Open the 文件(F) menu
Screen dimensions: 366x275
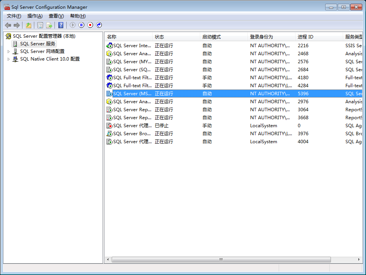(14, 16)
